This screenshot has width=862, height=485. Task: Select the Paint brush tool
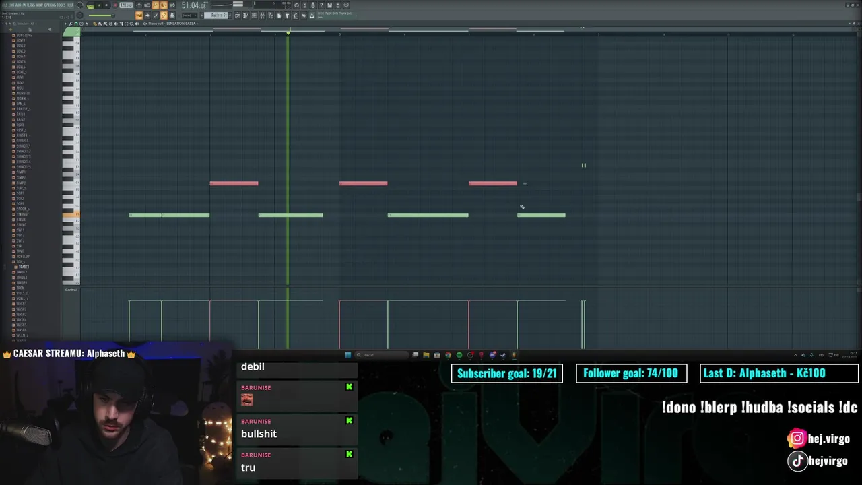pyautogui.click(x=100, y=24)
